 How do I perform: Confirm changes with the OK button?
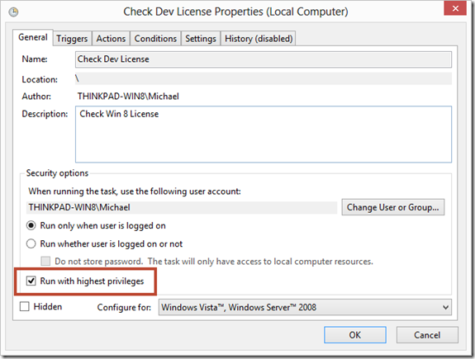click(x=355, y=335)
